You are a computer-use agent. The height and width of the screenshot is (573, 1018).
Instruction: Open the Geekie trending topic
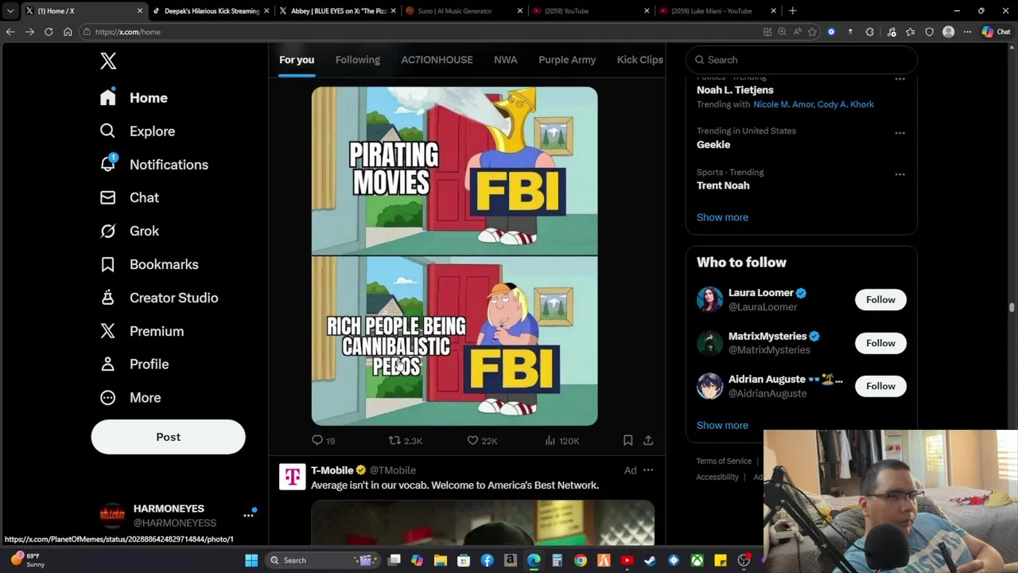click(713, 145)
